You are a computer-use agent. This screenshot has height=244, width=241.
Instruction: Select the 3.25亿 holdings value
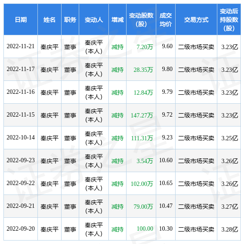(x=230, y=138)
